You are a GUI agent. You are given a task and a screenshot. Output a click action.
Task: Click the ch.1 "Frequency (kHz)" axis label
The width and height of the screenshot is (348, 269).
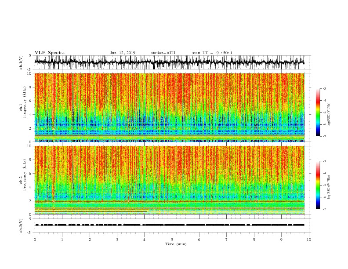25,102
